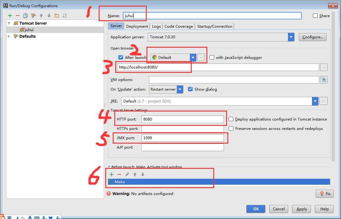Image resolution: width=341 pixels, height=219 pixels.
Task: Expand the Defaults tree node
Action: click(9, 36)
